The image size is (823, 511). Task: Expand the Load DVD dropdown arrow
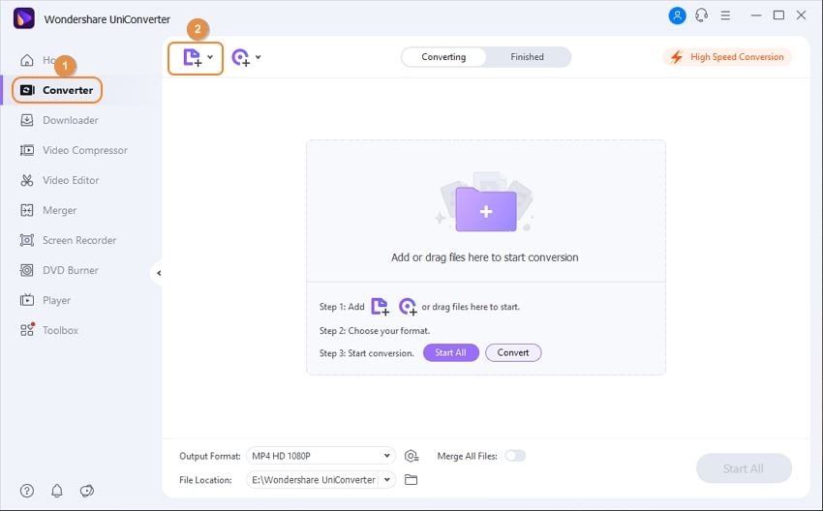tap(259, 57)
